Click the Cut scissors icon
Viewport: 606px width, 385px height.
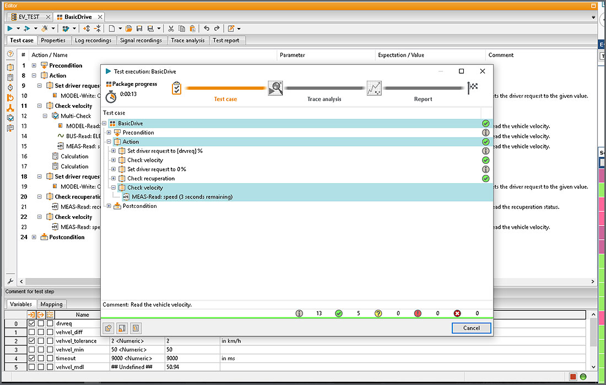point(171,29)
